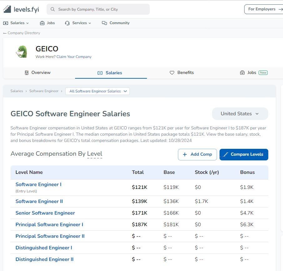Image resolution: width=283 pixels, height=271 pixels.
Task: Click the plus icon inside Add Comp
Action: tap(185, 154)
